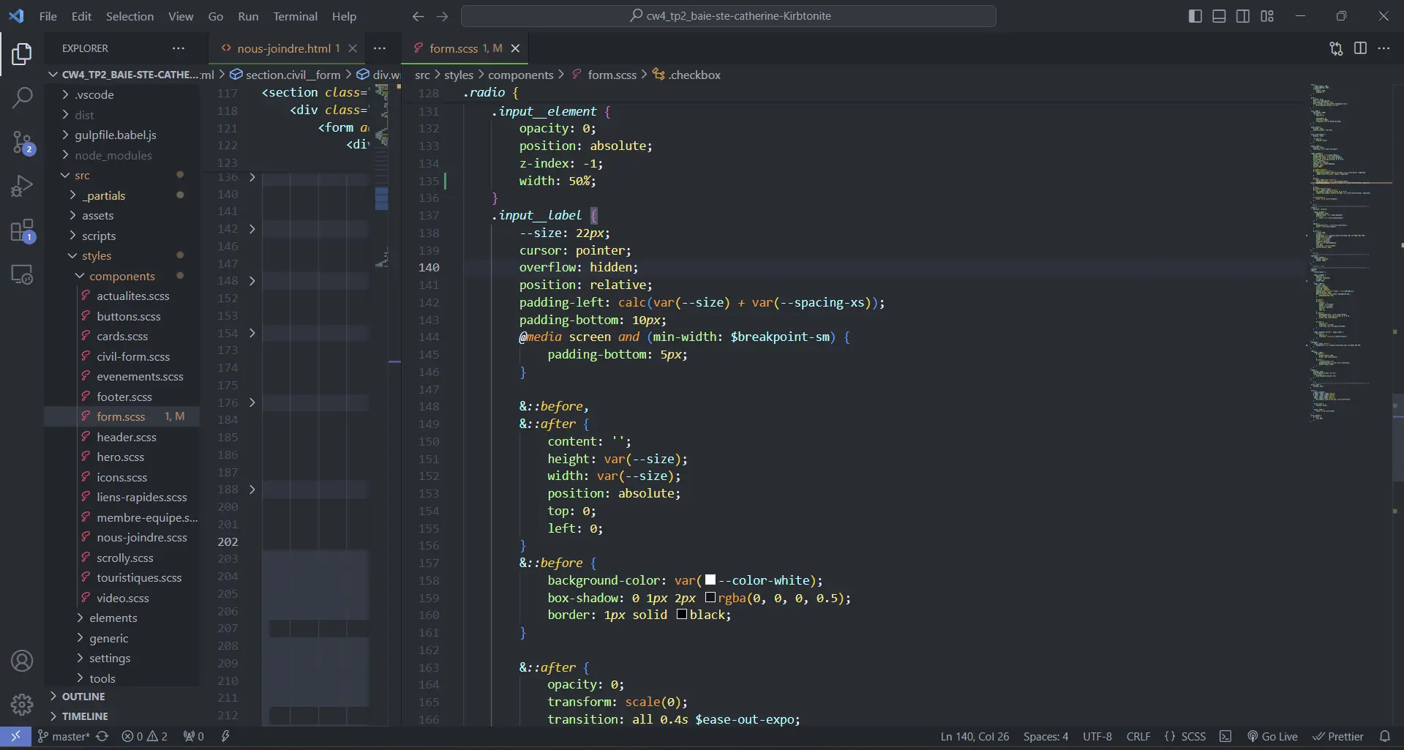Select the .checkbox breadcrumb
The width and height of the screenshot is (1404, 750).
tap(686, 75)
